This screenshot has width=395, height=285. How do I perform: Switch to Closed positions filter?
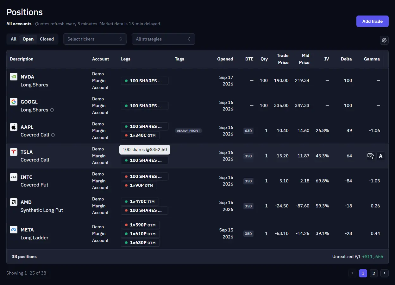tap(47, 39)
